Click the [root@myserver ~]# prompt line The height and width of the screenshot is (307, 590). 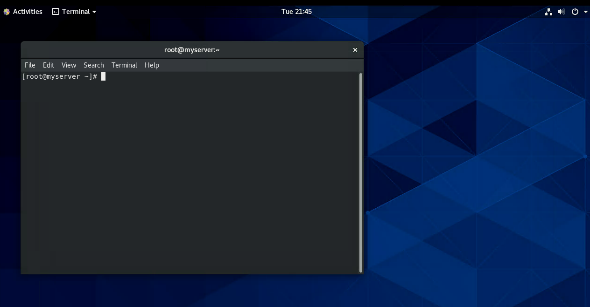pyautogui.click(x=63, y=76)
